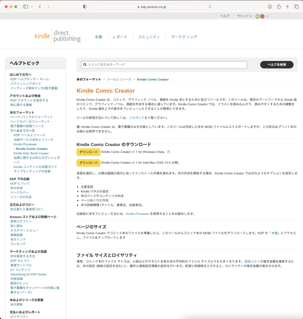This screenshot has width=303, height=319.
Task: Toggle the Safari sidebar button
Action: (x=25, y=7)
